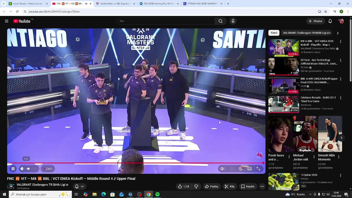
Task: Open File Explorer from the taskbar
Action: [95, 194]
